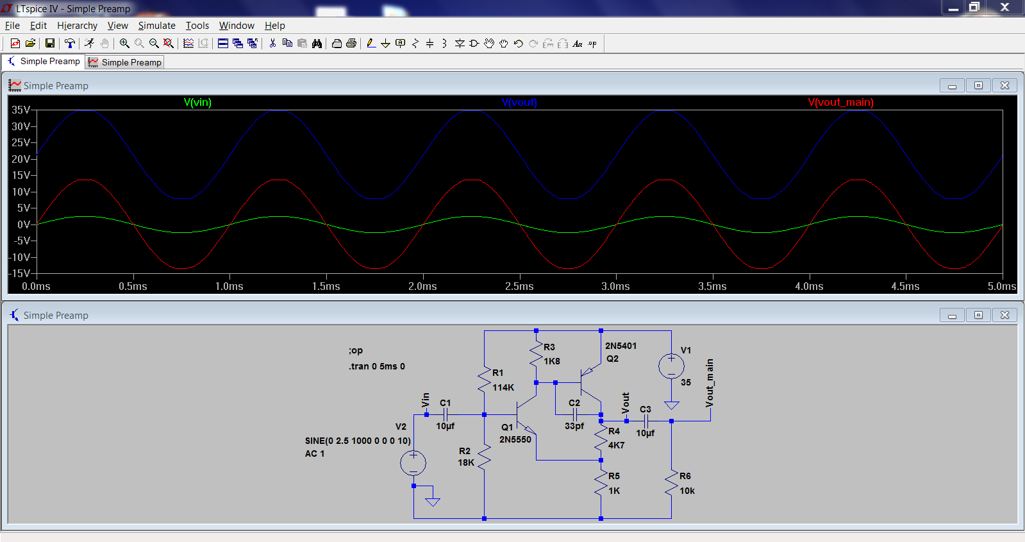Image resolution: width=1025 pixels, height=542 pixels.
Task: Click the 2.0ms tick on the time axis
Action: [422, 286]
